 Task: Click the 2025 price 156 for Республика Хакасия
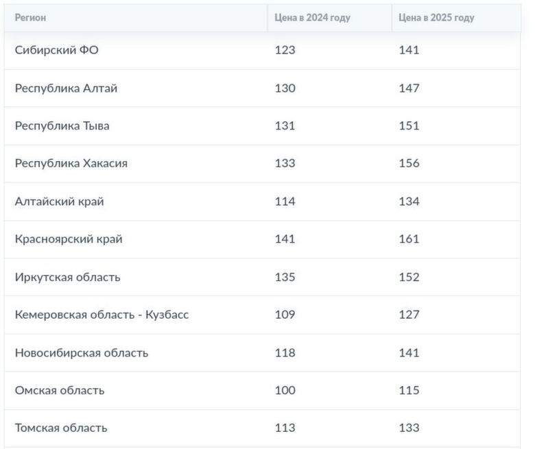409,164
